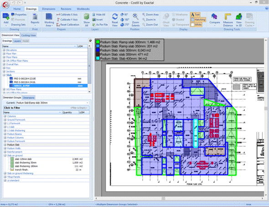Rotate drawing 270 degrees

[125, 25]
